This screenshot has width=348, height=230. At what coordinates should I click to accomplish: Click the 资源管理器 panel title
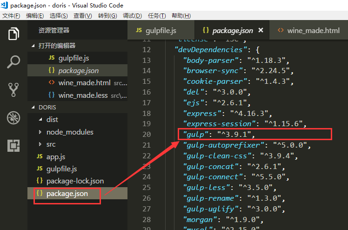[x=54, y=30]
